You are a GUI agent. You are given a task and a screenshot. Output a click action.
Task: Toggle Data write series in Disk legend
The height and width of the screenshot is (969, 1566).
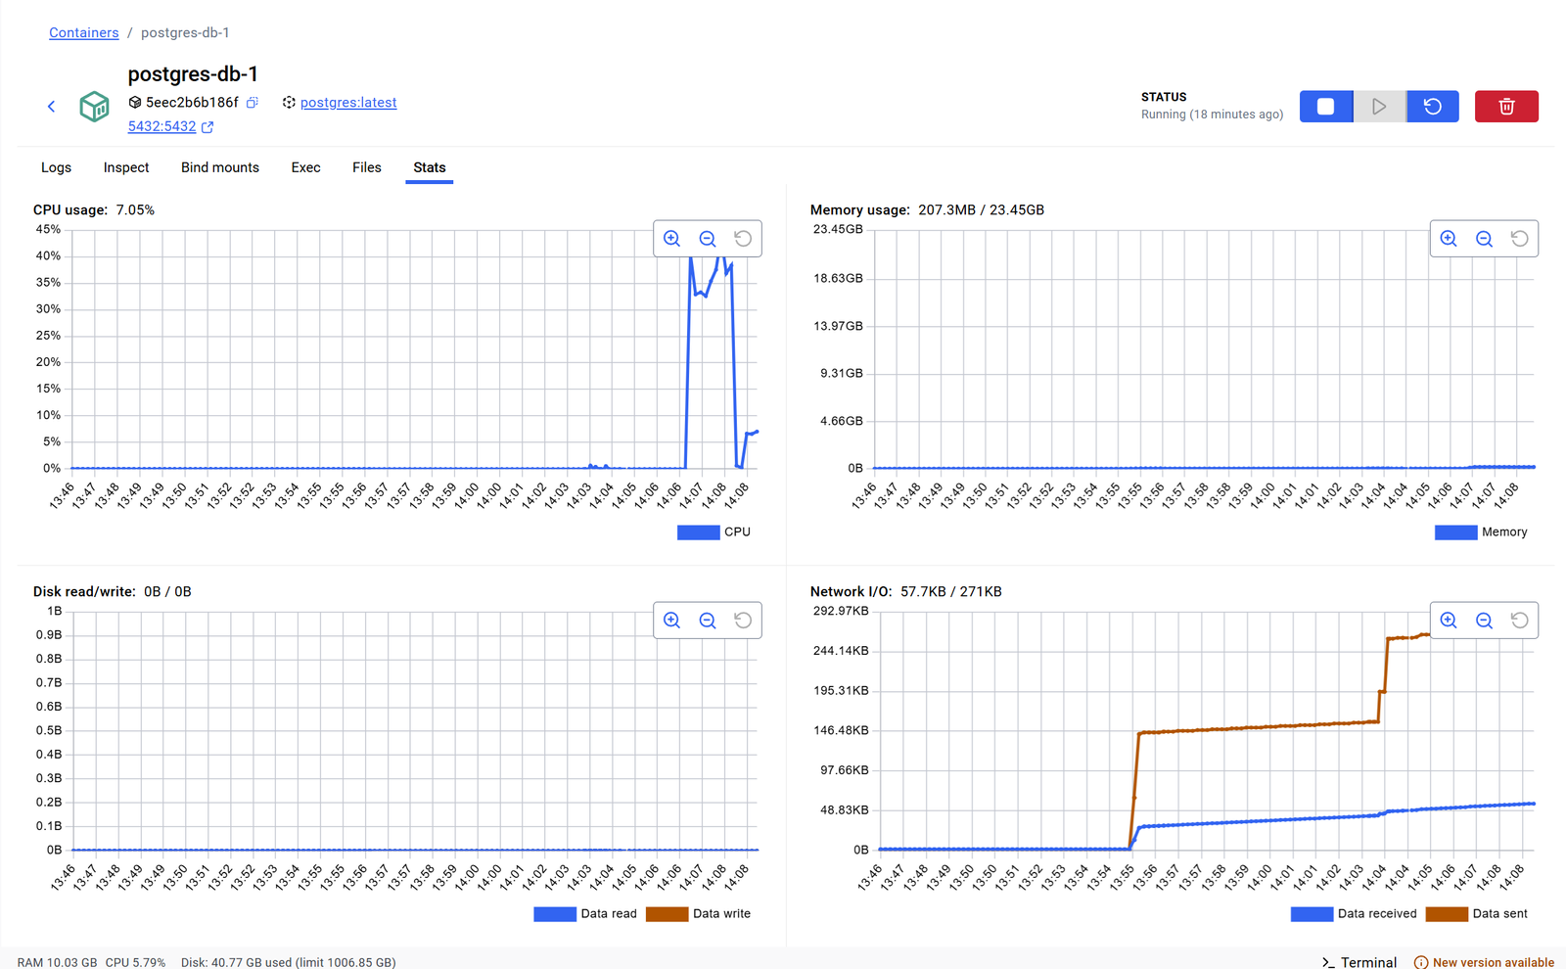click(x=698, y=914)
